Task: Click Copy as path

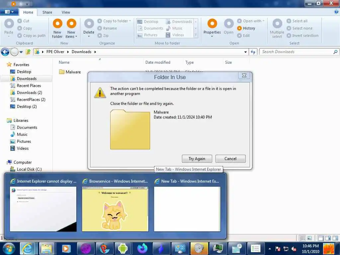Action: tap(32, 36)
